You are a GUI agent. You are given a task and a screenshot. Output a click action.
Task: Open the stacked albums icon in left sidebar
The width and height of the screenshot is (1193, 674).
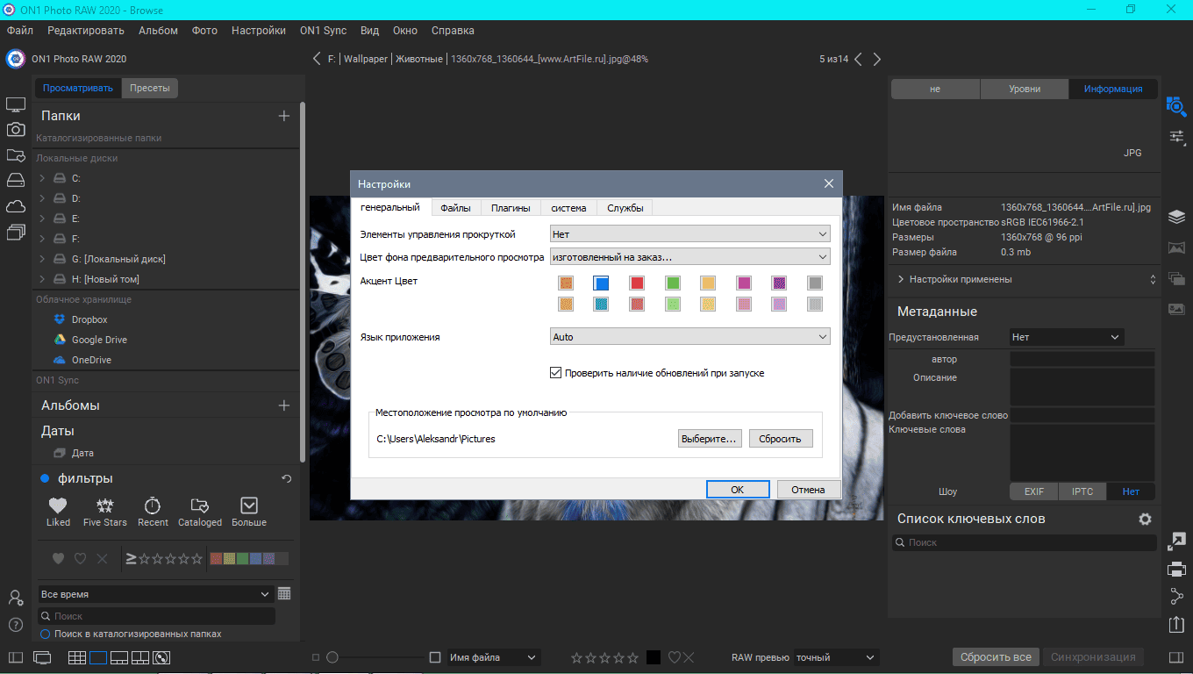tap(15, 232)
